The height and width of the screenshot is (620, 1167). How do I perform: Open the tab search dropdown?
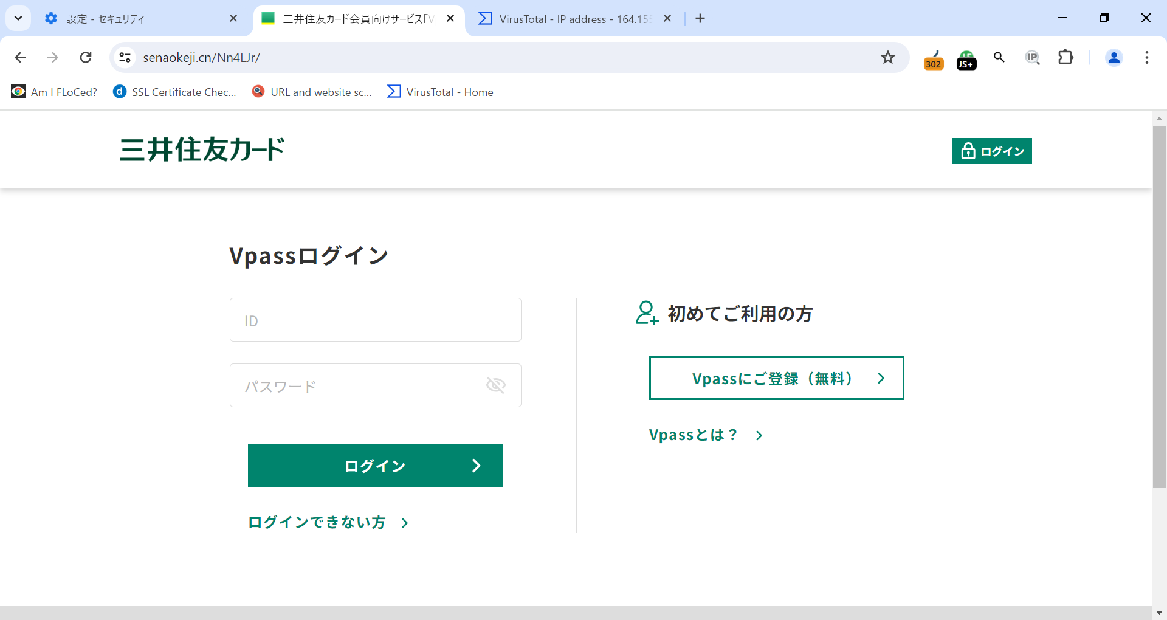(x=18, y=18)
